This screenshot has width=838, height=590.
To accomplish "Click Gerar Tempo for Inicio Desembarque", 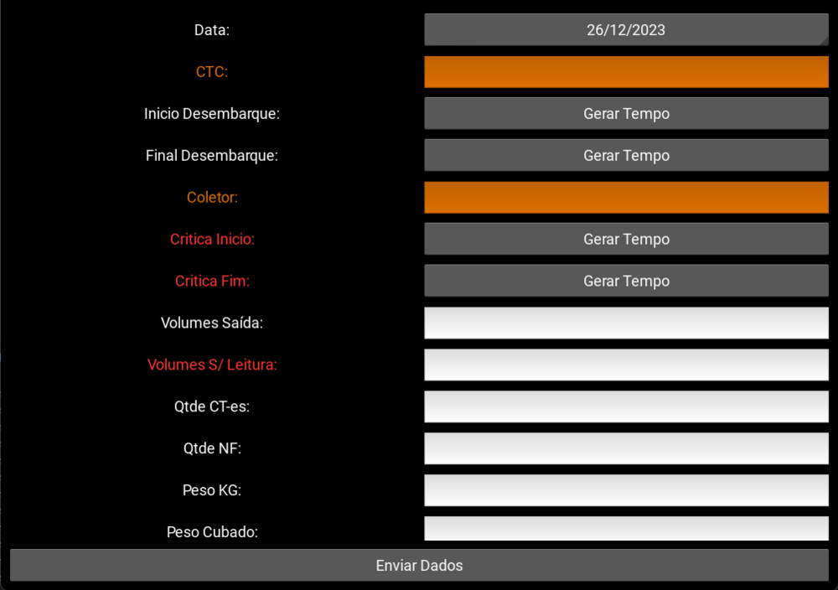I will click(x=626, y=113).
